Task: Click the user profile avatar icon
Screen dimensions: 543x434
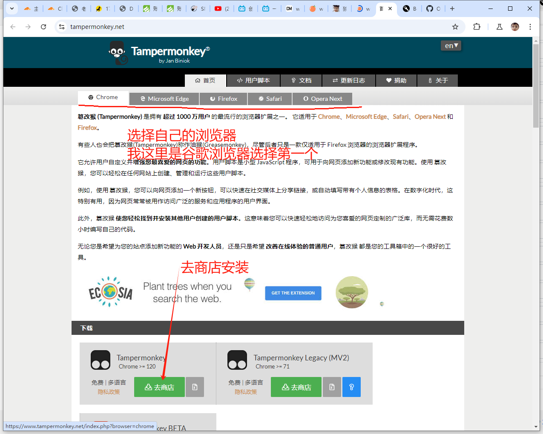Action: pos(515,27)
